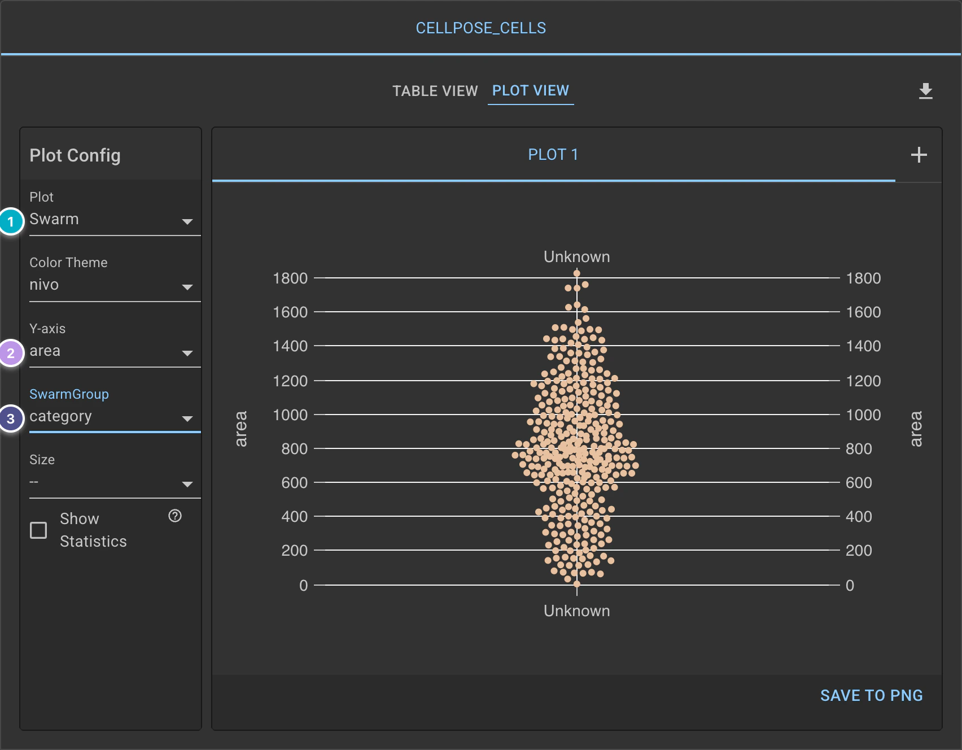Screen dimensions: 962x750
Task: Click the SAVE TO PNG button
Action: coord(871,695)
